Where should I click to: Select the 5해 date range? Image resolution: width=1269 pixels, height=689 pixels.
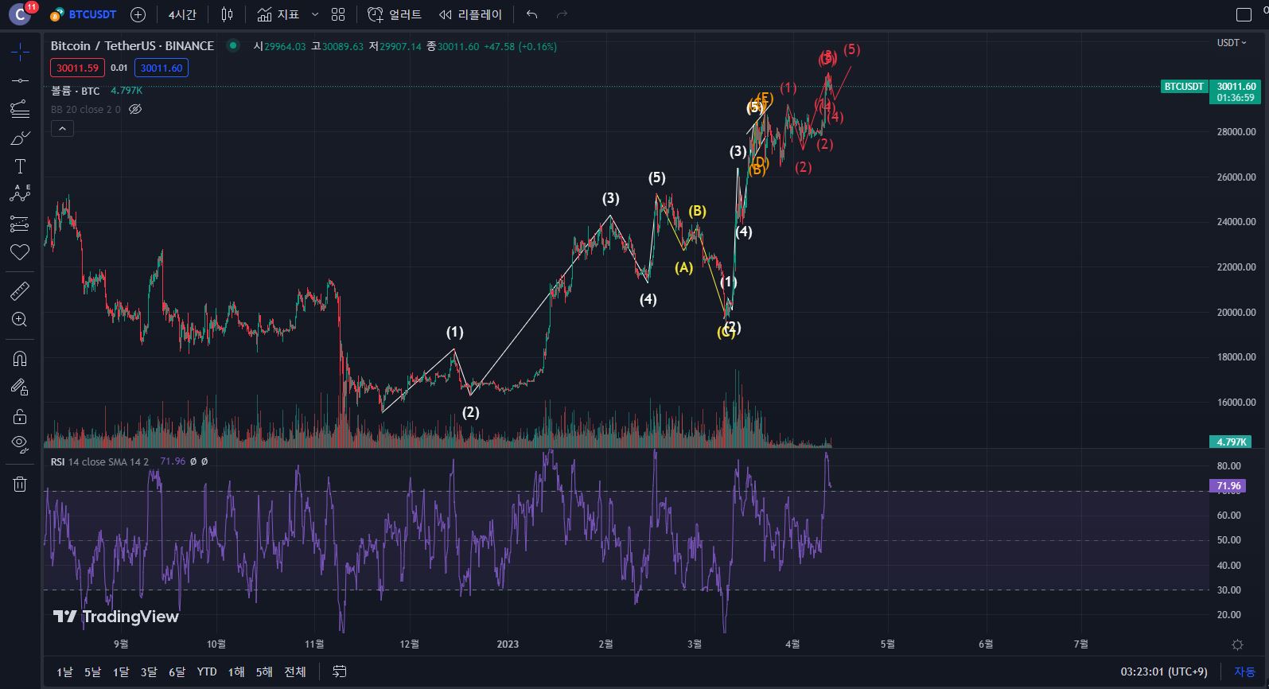click(264, 672)
